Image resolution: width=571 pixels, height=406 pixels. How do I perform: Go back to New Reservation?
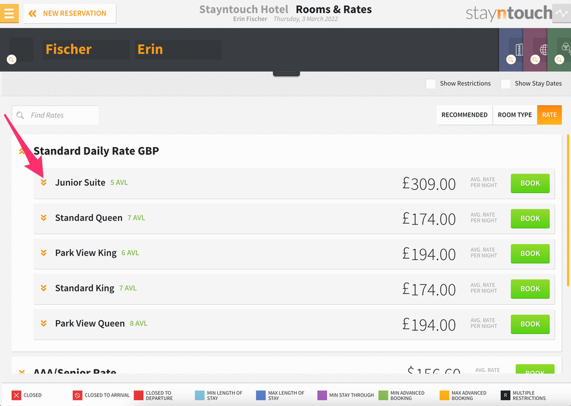pyautogui.click(x=70, y=14)
